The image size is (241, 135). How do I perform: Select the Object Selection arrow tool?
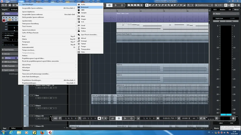pos(147,5)
